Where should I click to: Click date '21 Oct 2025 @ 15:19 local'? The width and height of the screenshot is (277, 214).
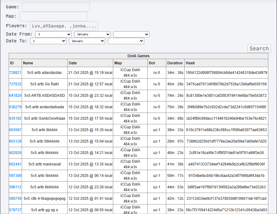point(90,73)
